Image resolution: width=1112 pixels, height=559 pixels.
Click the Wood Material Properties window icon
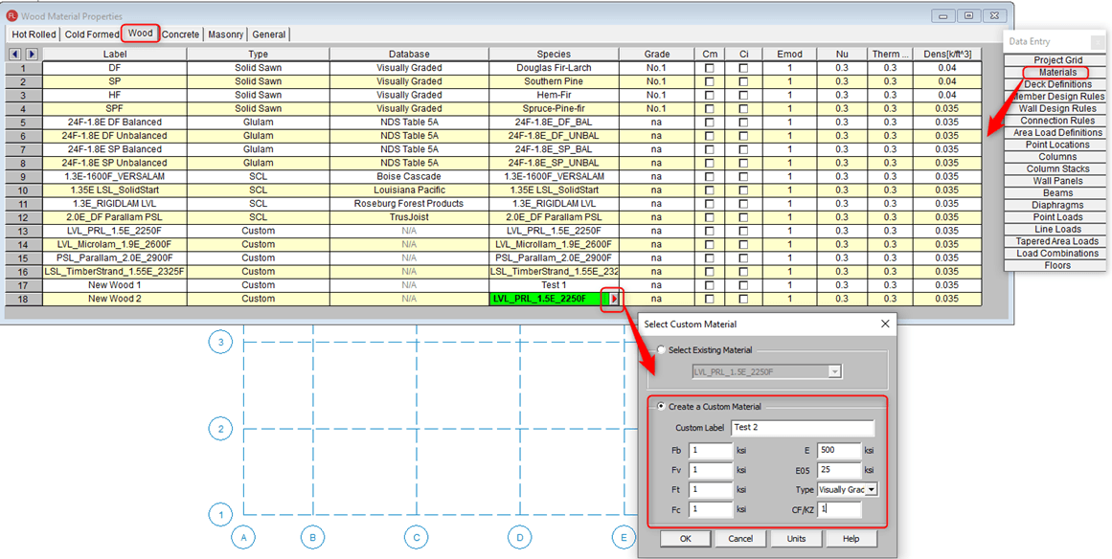tap(11, 16)
